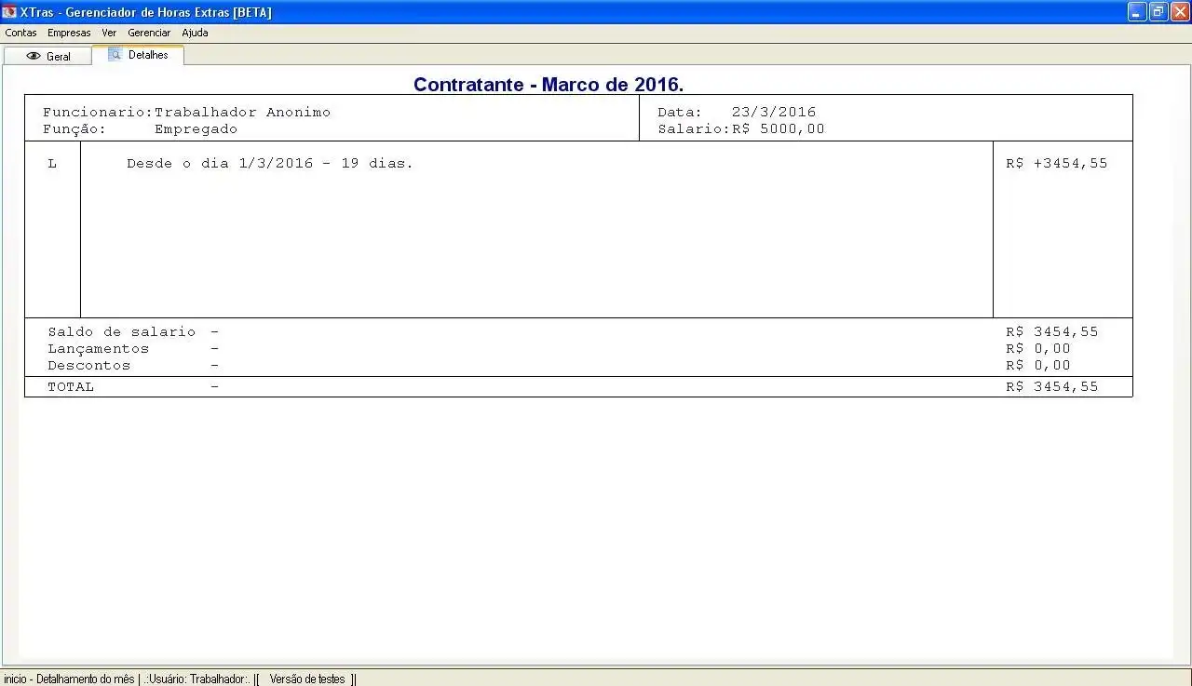1192x686 pixels.
Task: Click status bar 'Versão de testes' entry
Action: (x=307, y=679)
